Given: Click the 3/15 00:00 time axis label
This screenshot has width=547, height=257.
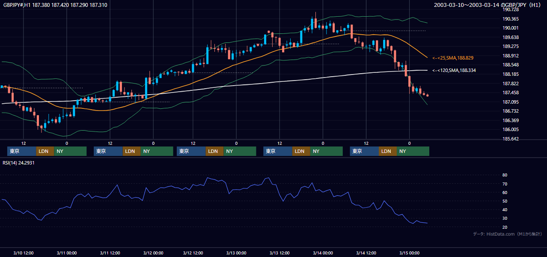Looking at the screenshot, I should (409, 253).
